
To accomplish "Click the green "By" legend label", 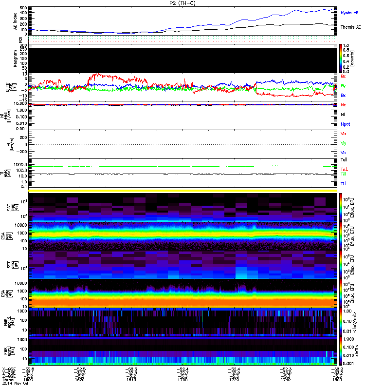I will [343, 86].
